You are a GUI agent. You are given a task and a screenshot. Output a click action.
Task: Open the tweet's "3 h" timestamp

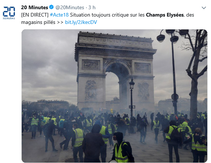tap(92, 7)
